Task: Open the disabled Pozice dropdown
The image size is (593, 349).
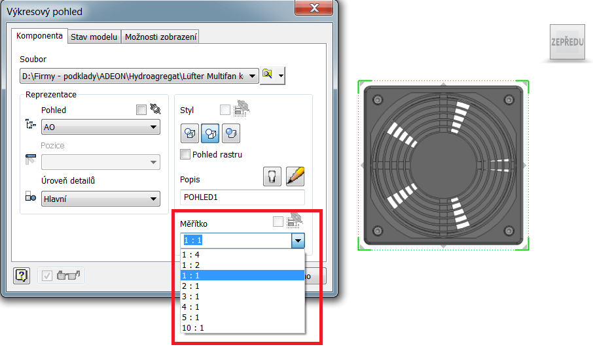Action: 101,162
